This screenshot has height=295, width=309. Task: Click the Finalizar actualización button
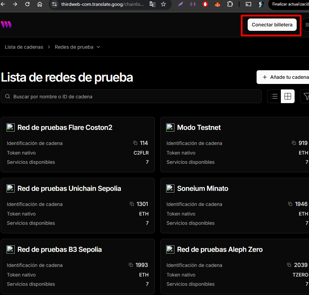[289, 4]
